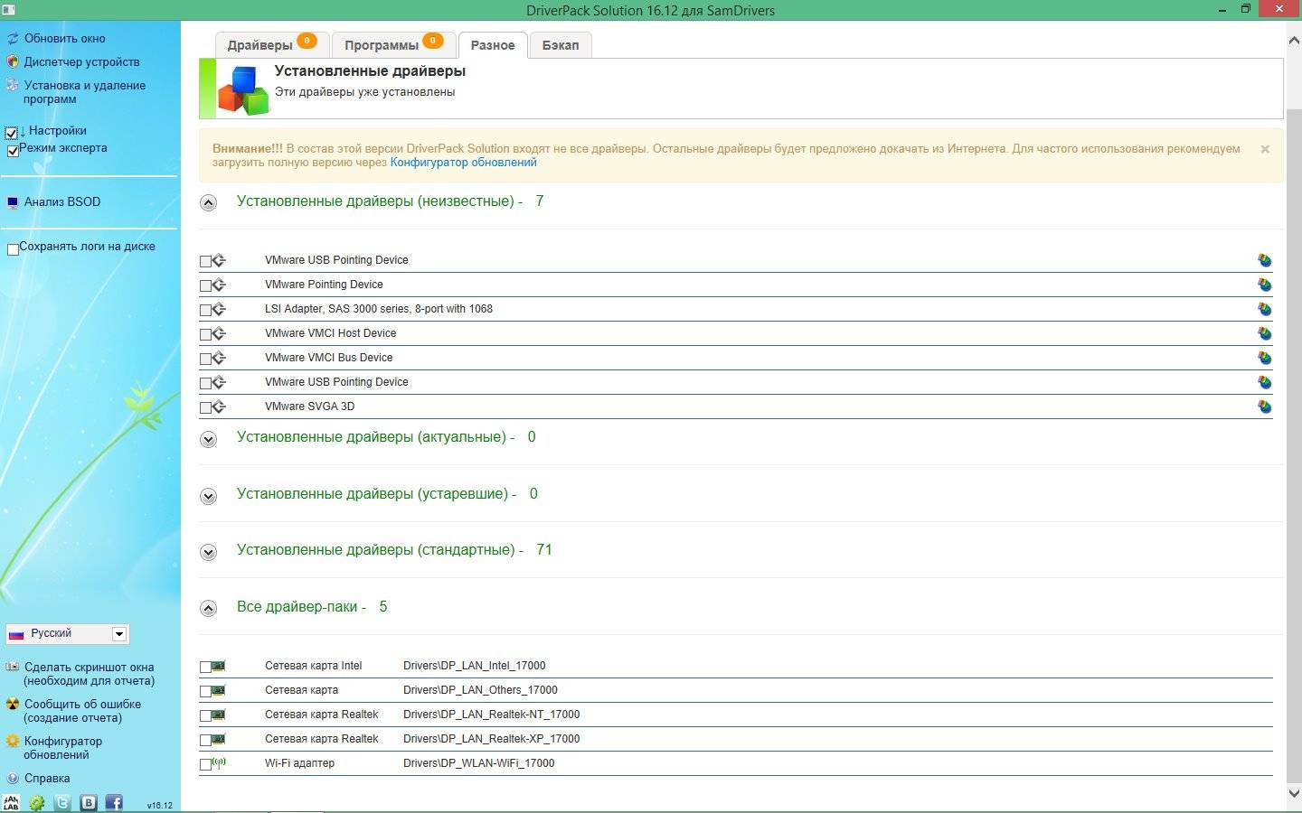Check the VMware SVGA 3D checkbox
The height and width of the screenshot is (813, 1302).
pos(205,407)
